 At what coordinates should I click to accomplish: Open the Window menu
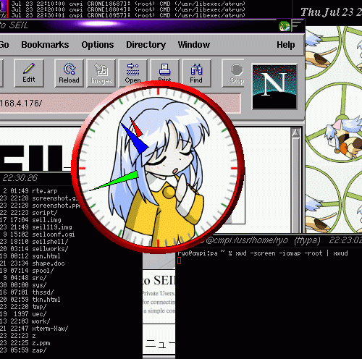[194, 45]
